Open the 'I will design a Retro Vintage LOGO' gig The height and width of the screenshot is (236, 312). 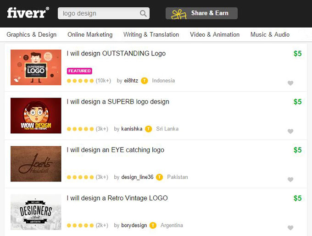click(x=117, y=198)
